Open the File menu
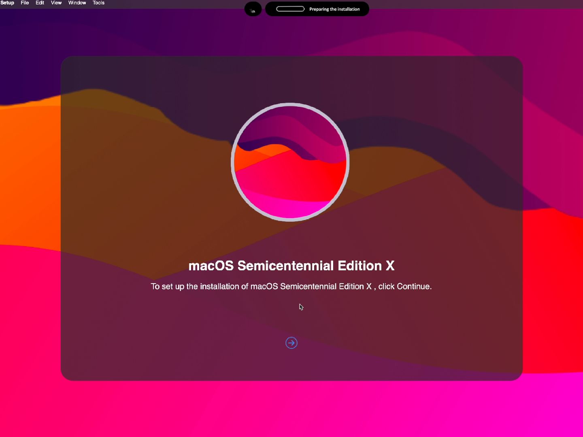Image resolution: width=583 pixels, height=437 pixels. [25, 3]
